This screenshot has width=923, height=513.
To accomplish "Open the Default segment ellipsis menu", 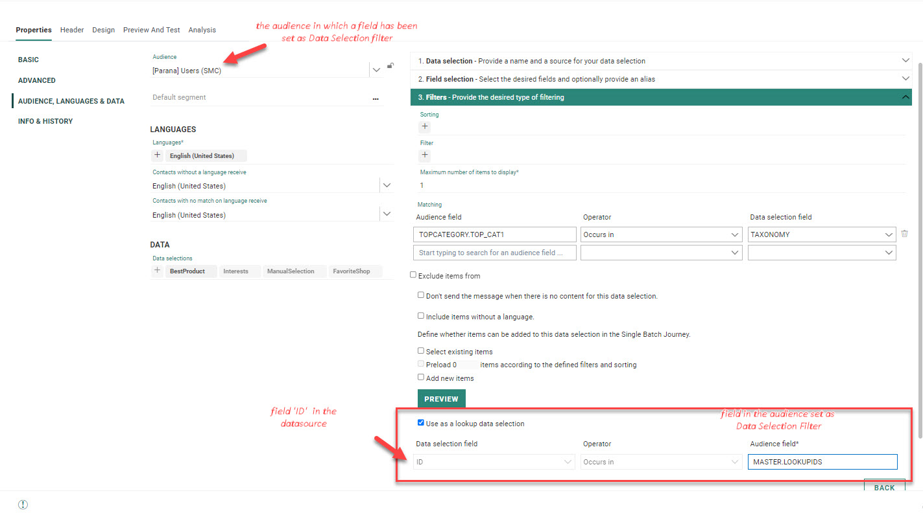I will click(x=376, y=98).
